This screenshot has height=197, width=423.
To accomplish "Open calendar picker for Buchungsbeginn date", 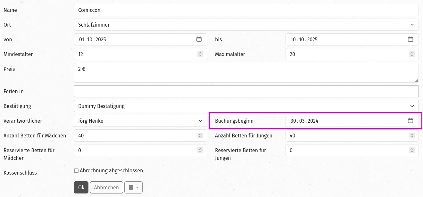I will click(410, 121).
